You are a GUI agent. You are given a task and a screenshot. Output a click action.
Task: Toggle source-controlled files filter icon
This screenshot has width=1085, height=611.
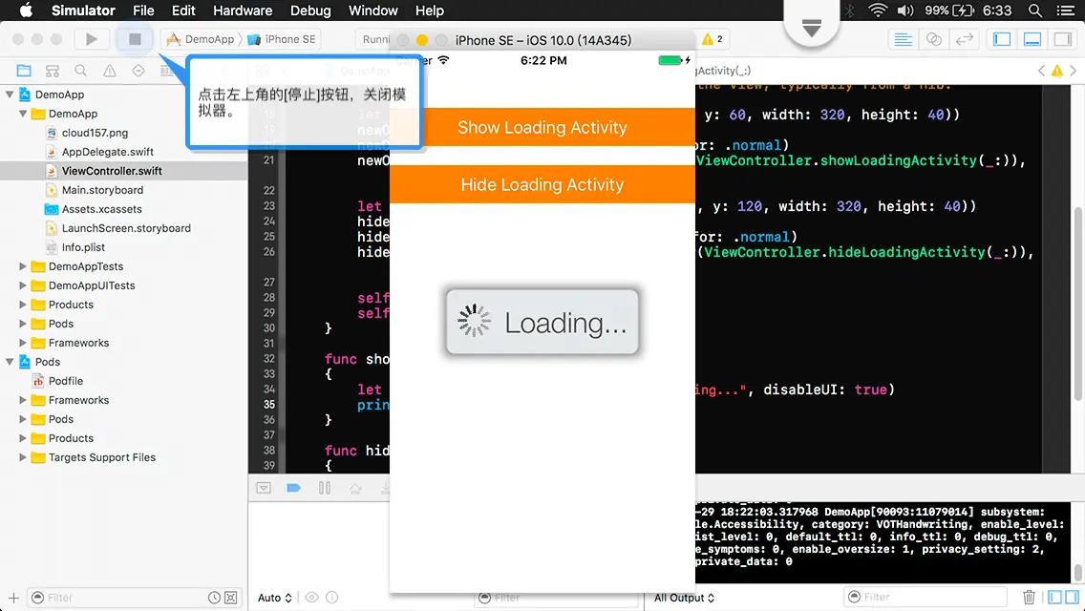[231, 598]
